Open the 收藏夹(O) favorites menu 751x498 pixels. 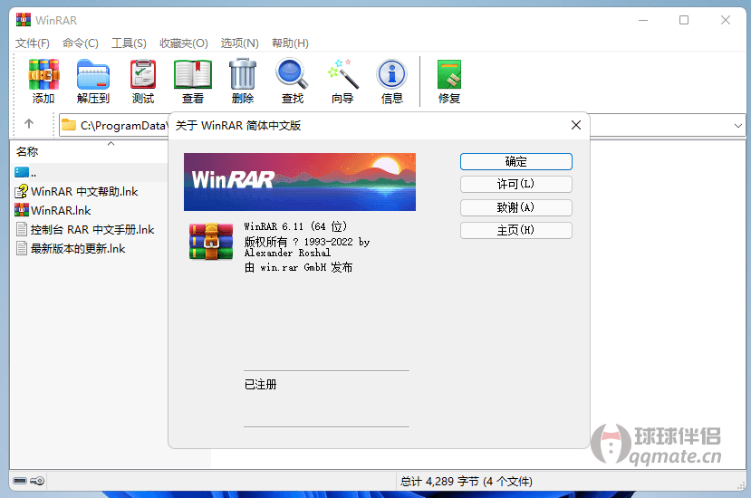(184, 43)
